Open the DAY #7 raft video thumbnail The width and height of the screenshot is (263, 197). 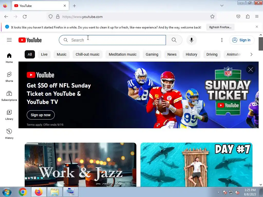point(196,164)
